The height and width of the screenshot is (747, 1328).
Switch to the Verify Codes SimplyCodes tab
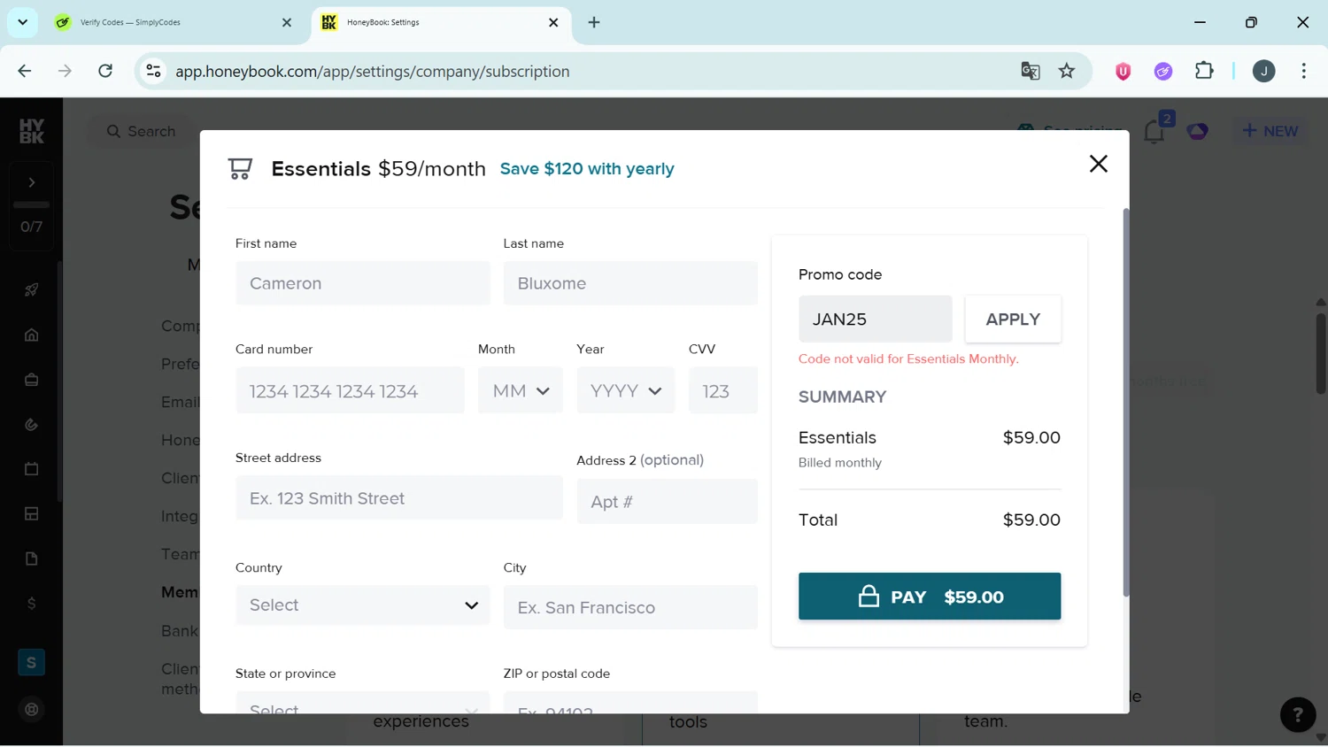click(174, 22)
